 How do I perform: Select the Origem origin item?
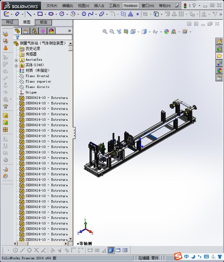31,92
